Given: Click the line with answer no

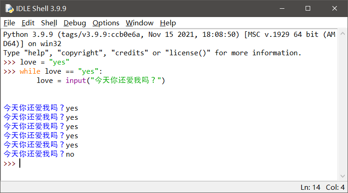Looking at the screenshot, I should [x=39, y=154].
